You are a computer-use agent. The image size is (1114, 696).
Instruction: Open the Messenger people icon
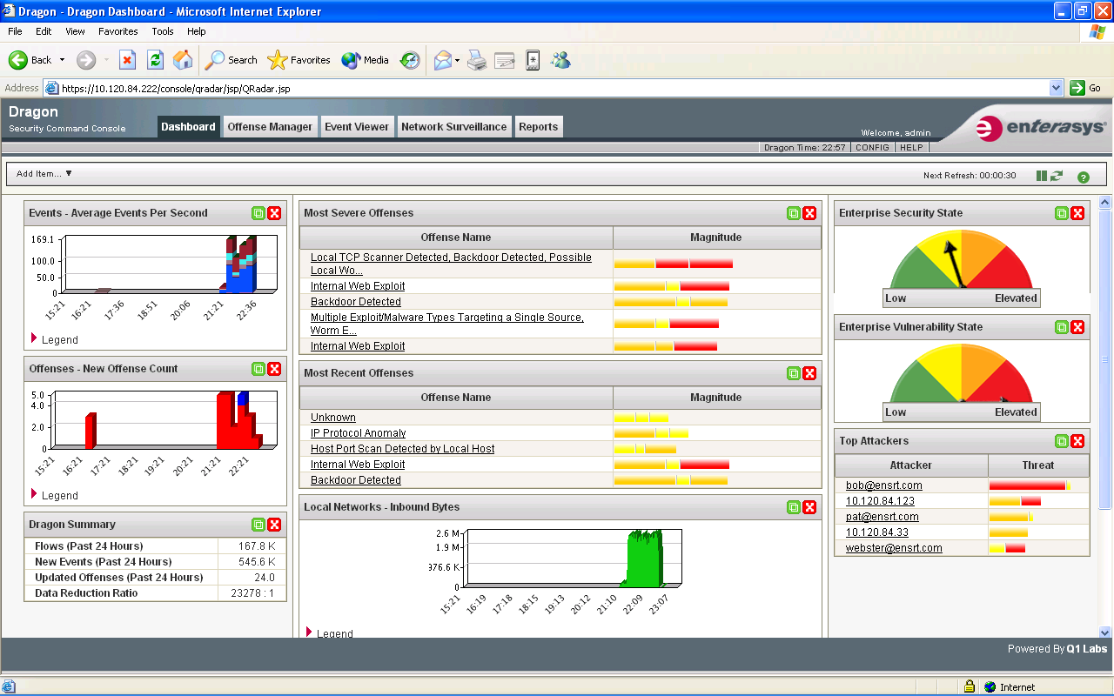[x=560, y=60]
